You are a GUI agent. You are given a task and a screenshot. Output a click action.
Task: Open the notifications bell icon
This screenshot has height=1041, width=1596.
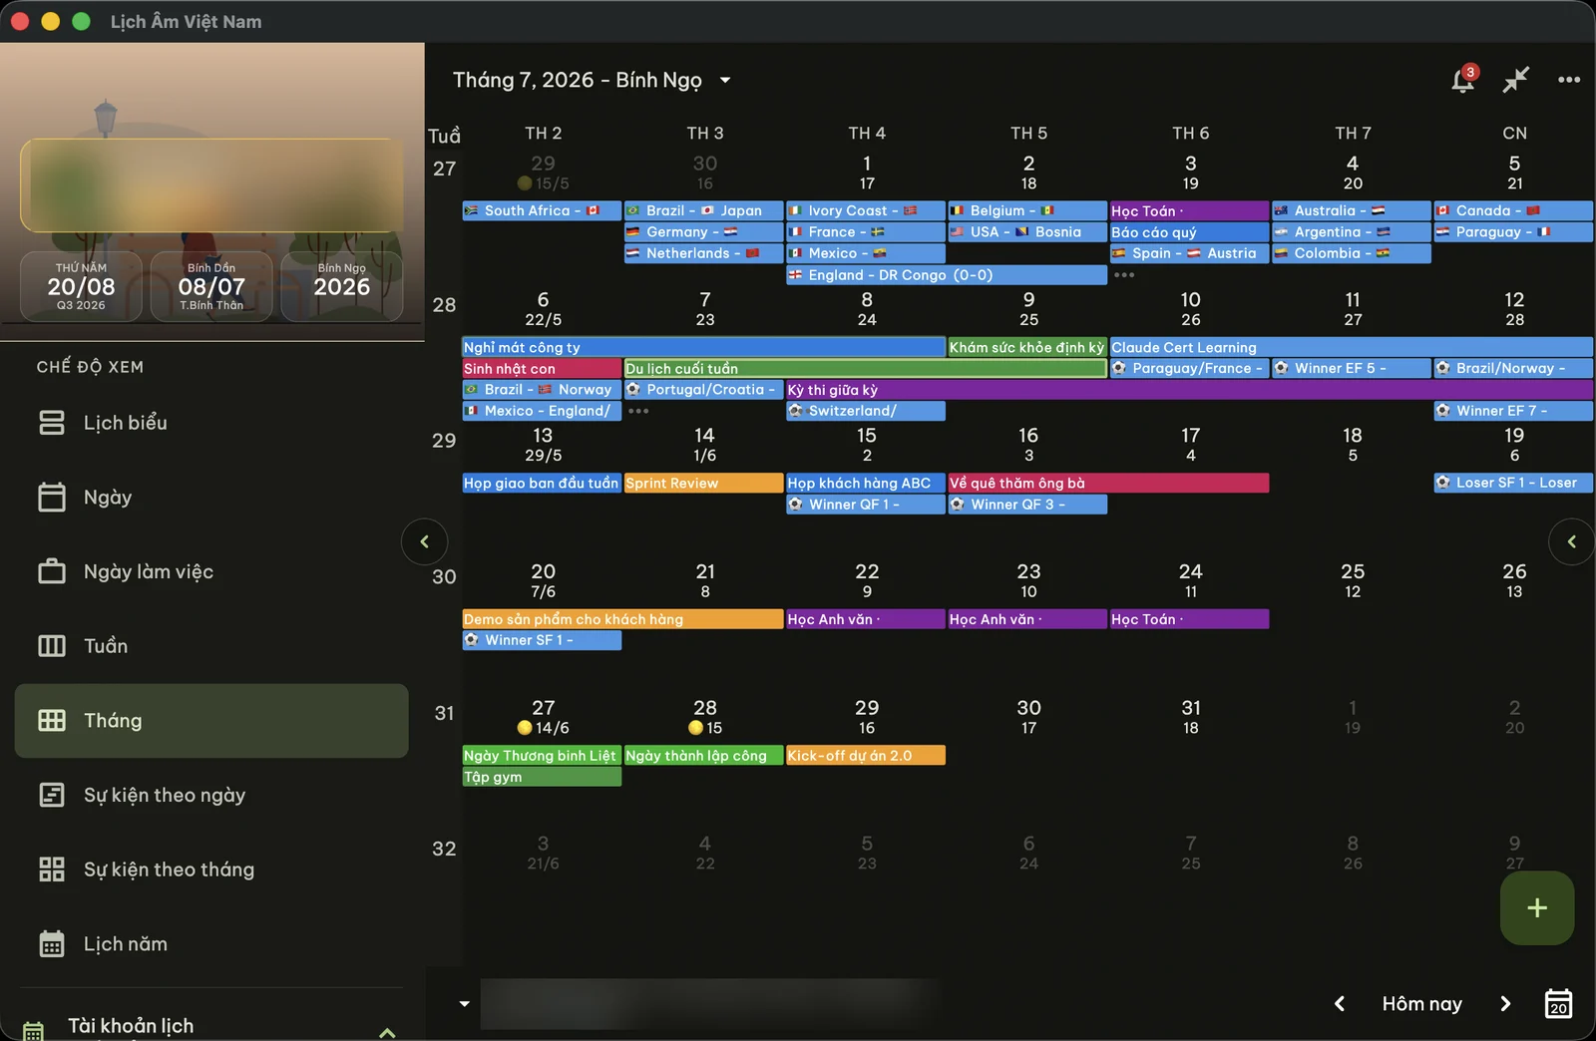pyautogui.click(x=1463, y=80)
